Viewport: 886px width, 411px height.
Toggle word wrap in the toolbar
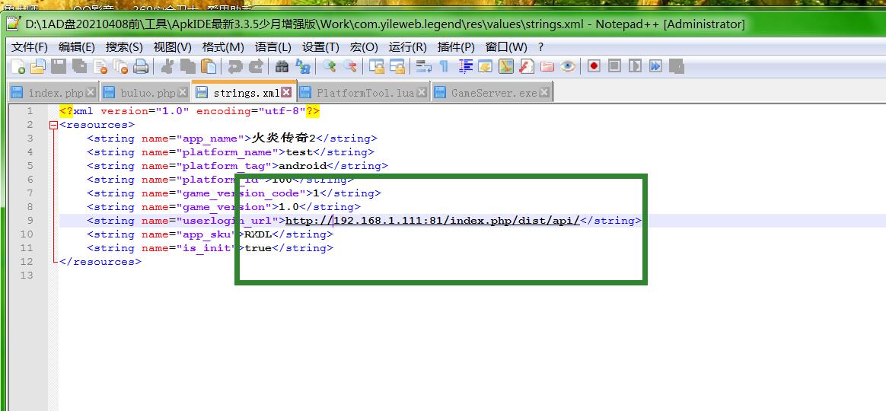[423, 67]
